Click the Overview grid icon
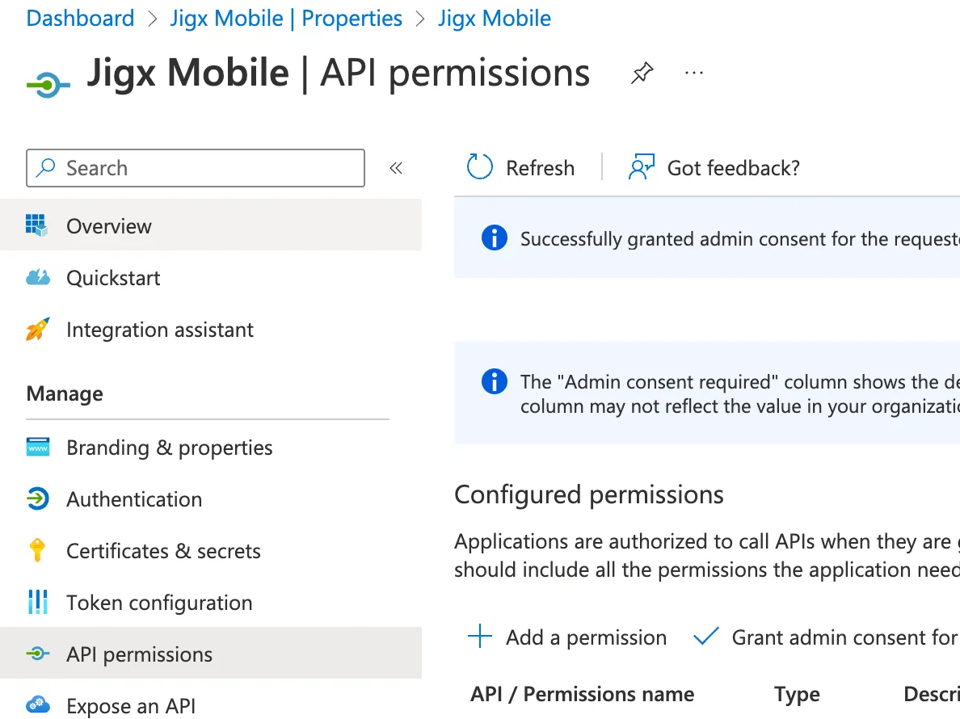 36,225
